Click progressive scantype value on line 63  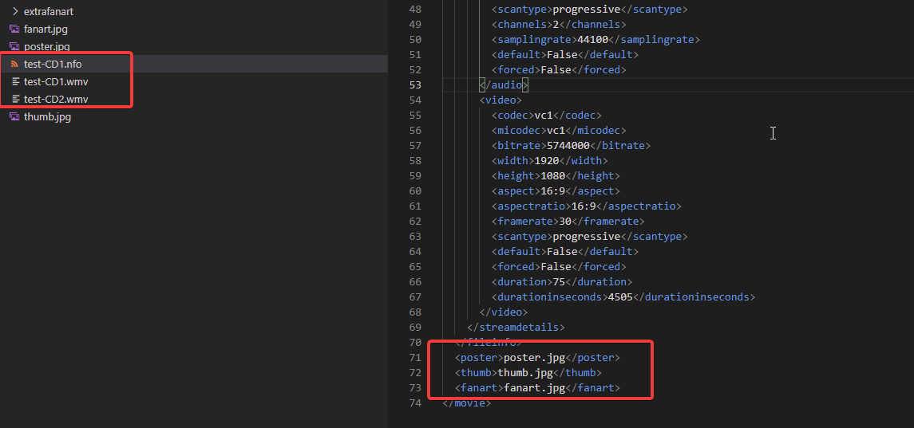(587, 237)
